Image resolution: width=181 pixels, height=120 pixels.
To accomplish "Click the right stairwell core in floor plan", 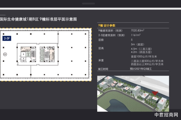I will [48, 55].
